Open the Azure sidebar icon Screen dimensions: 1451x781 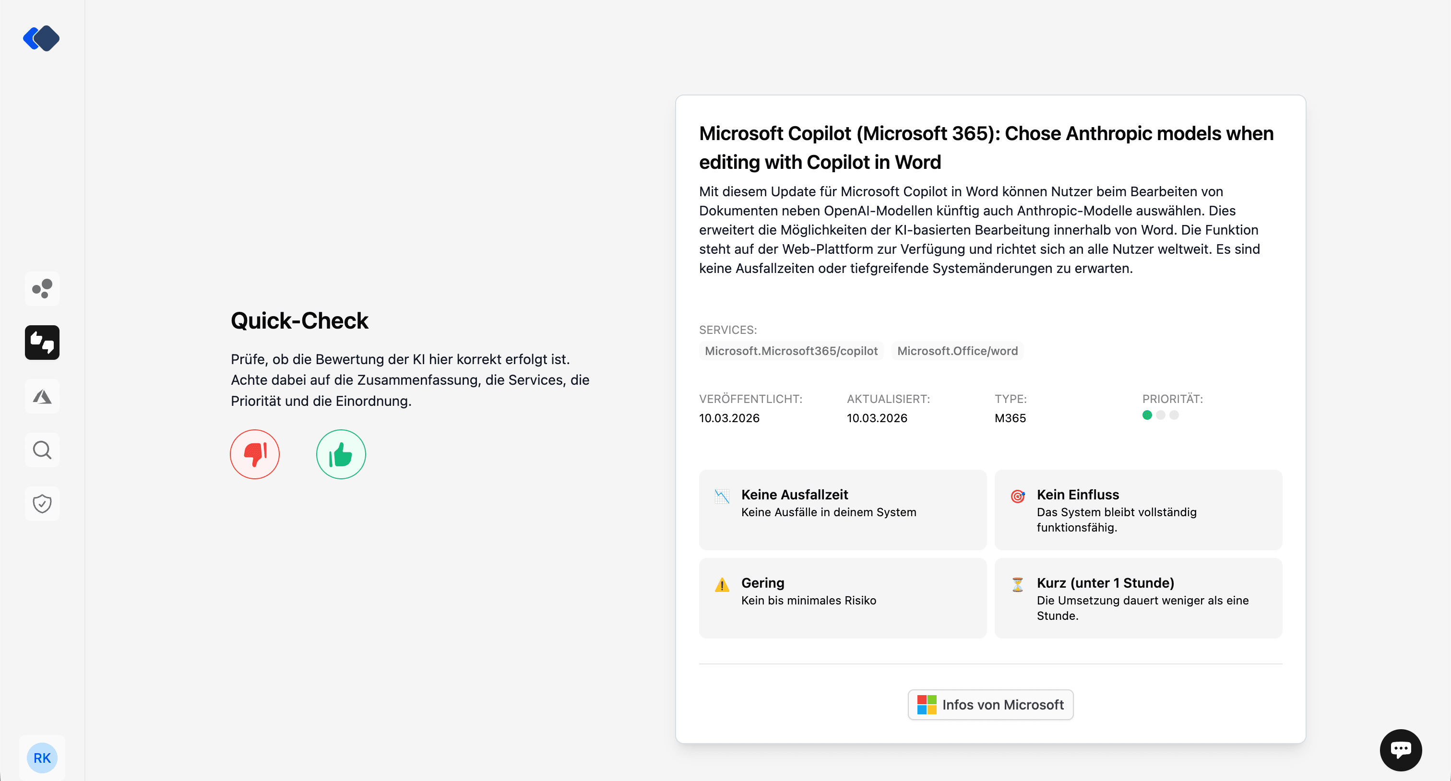click(x=42, y=396)
